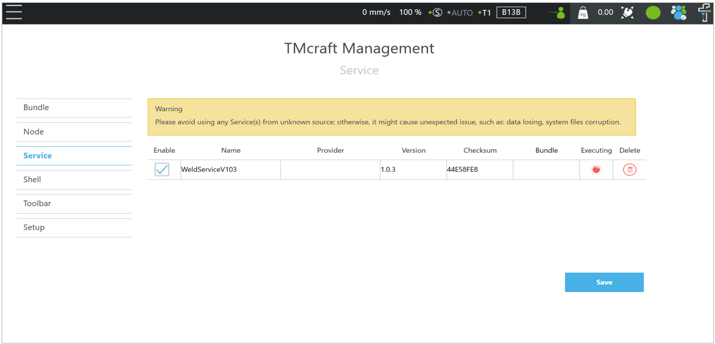Click the robot arm icon at top right
Screen dimensions: 715x344
point(704,13)
